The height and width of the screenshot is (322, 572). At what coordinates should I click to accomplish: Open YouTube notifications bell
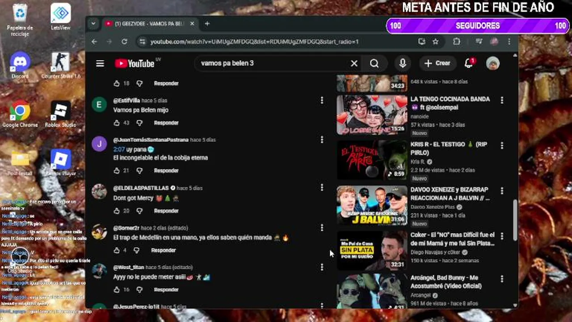click(468, 64)
